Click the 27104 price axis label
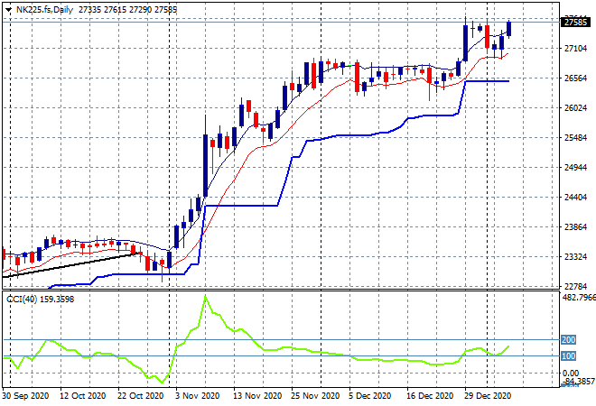The image size is (596, 406). click(576, 48)
